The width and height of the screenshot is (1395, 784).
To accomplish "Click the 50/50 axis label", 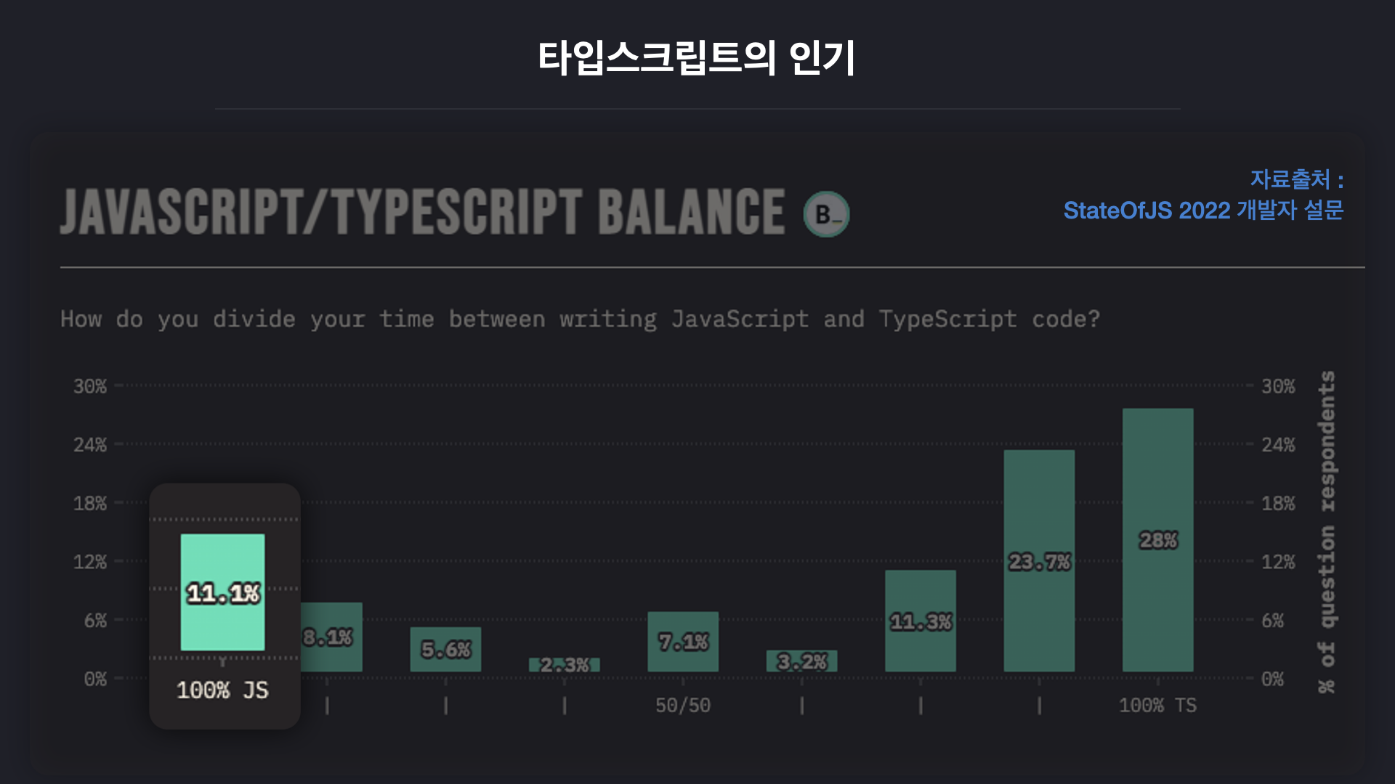I will point(683,705).
